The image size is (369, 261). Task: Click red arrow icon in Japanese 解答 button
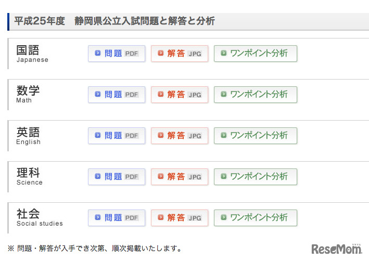[x=160, y=53]
